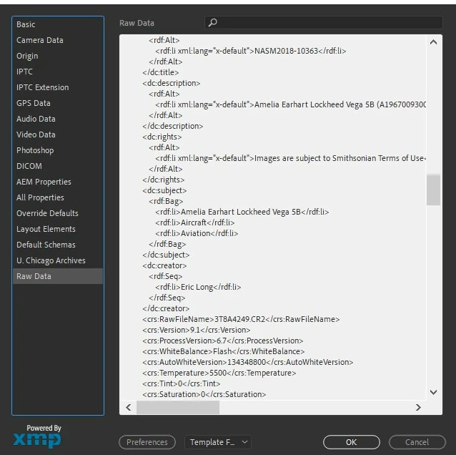Select AEM Properties

point(58,182)
